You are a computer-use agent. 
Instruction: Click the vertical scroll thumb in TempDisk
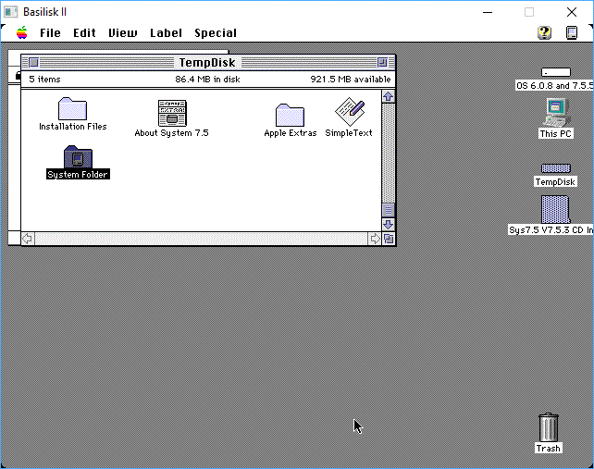tap(388, 210)
